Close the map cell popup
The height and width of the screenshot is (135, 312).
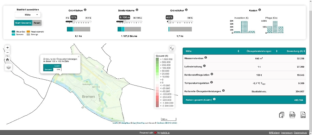pyautogui.click(x=79, y=56)
